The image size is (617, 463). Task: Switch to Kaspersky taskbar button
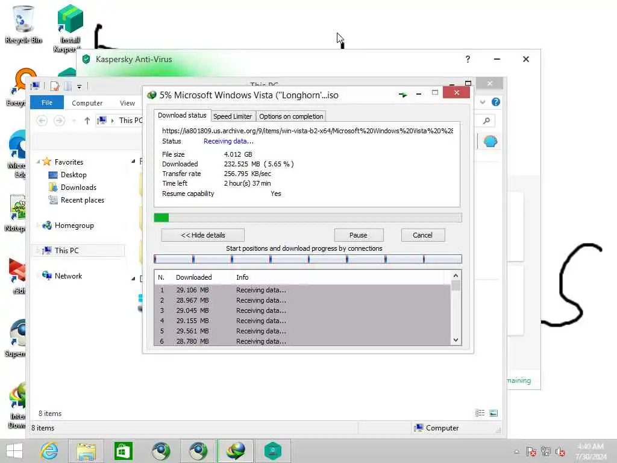tap(273, 451)
